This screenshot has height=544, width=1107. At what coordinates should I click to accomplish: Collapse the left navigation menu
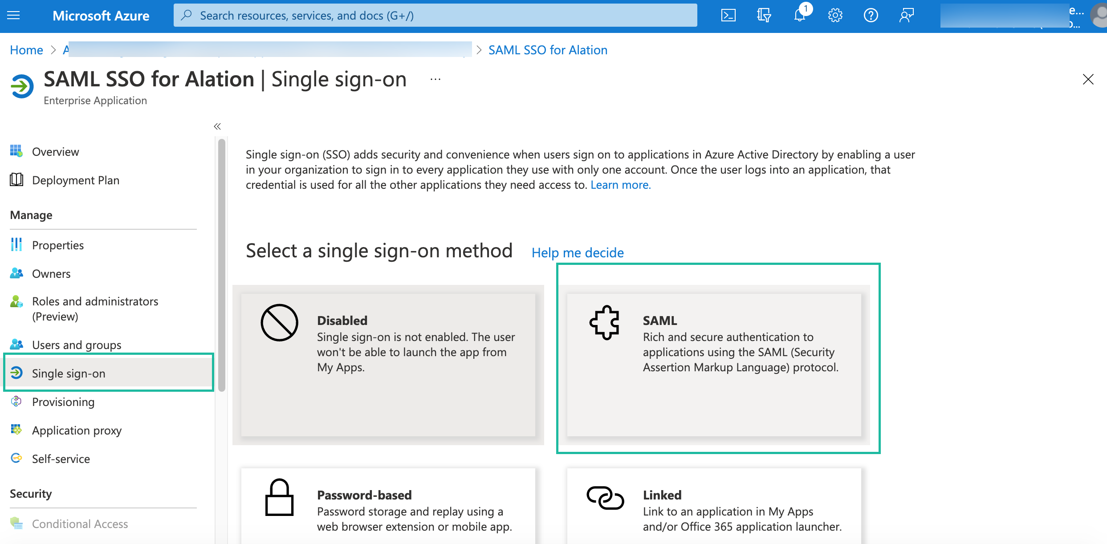point(217,126)
